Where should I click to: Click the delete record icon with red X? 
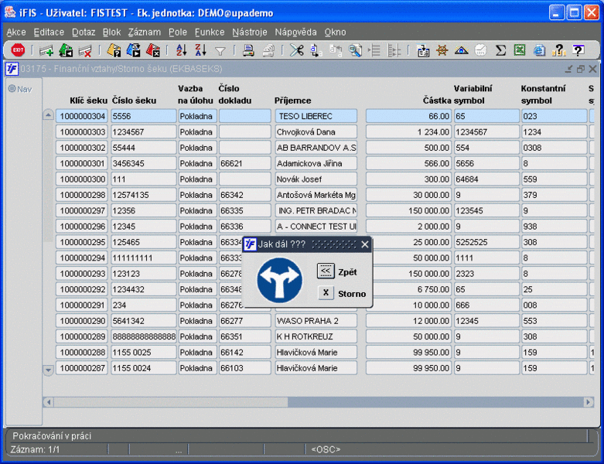[85, 51]
